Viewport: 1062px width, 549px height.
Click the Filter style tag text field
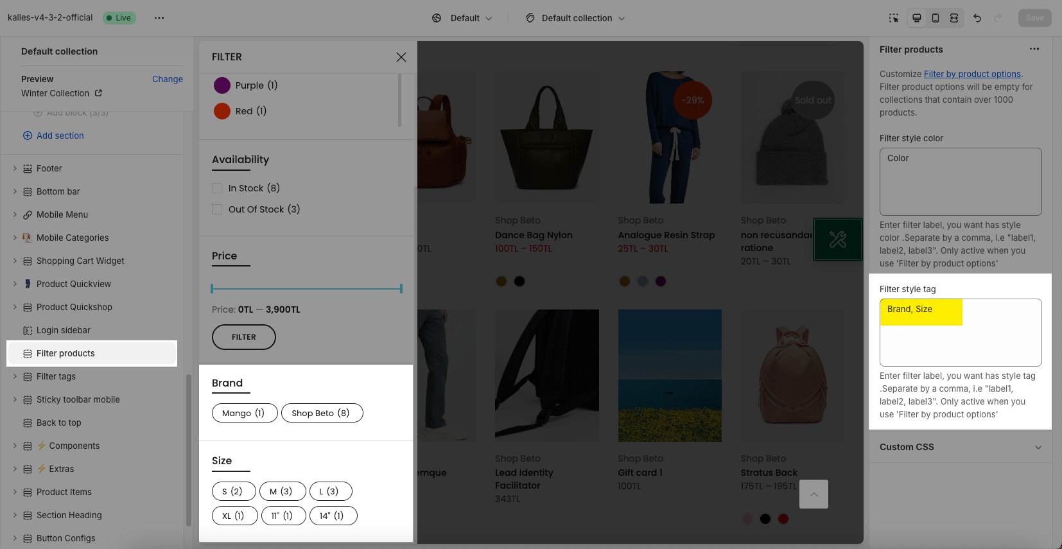(x=961, y=333)
